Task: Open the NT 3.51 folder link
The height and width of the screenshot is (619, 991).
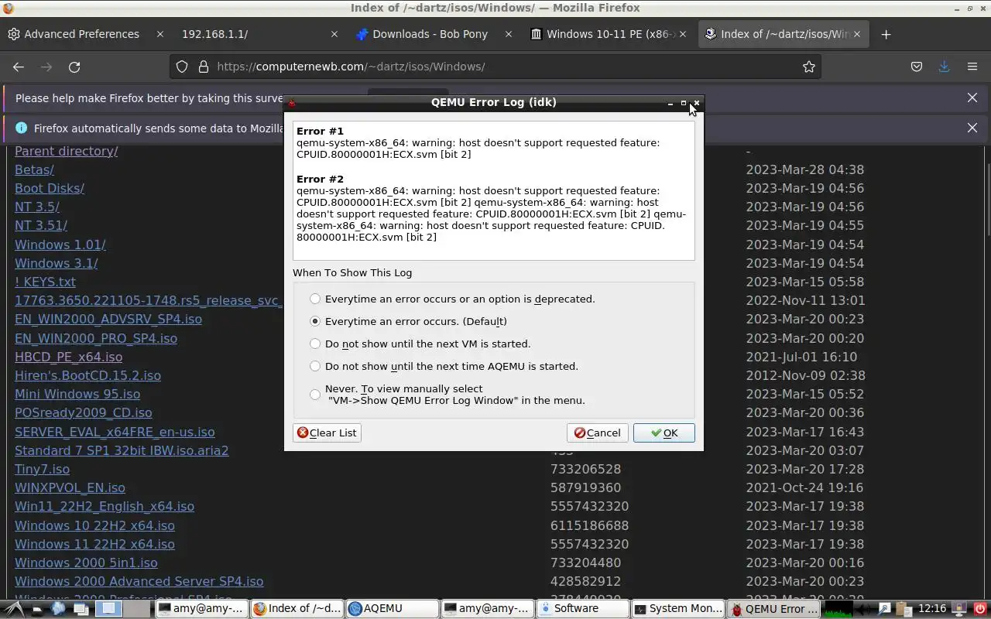Action: [41, 225]
